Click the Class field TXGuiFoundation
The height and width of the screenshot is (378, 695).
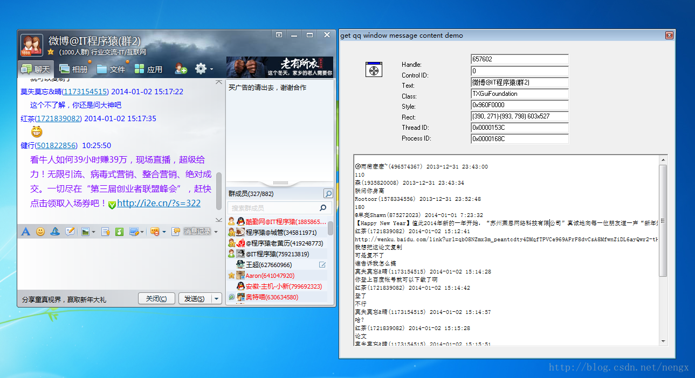pyautogui.click(x=520, y=94)
